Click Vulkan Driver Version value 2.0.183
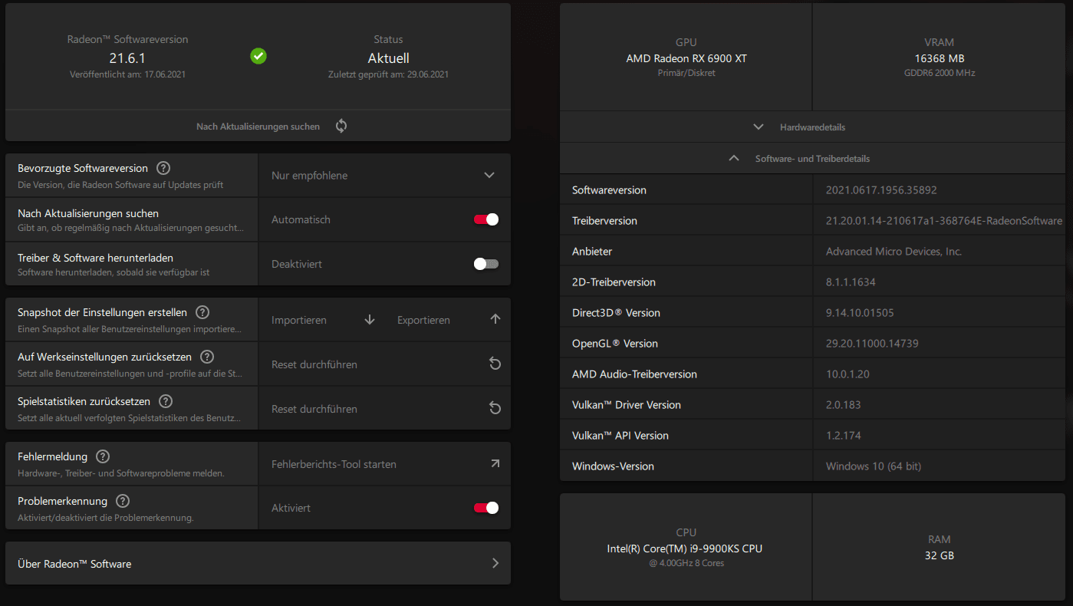The width and height of the screenshot is (1073, 606). 844,405
